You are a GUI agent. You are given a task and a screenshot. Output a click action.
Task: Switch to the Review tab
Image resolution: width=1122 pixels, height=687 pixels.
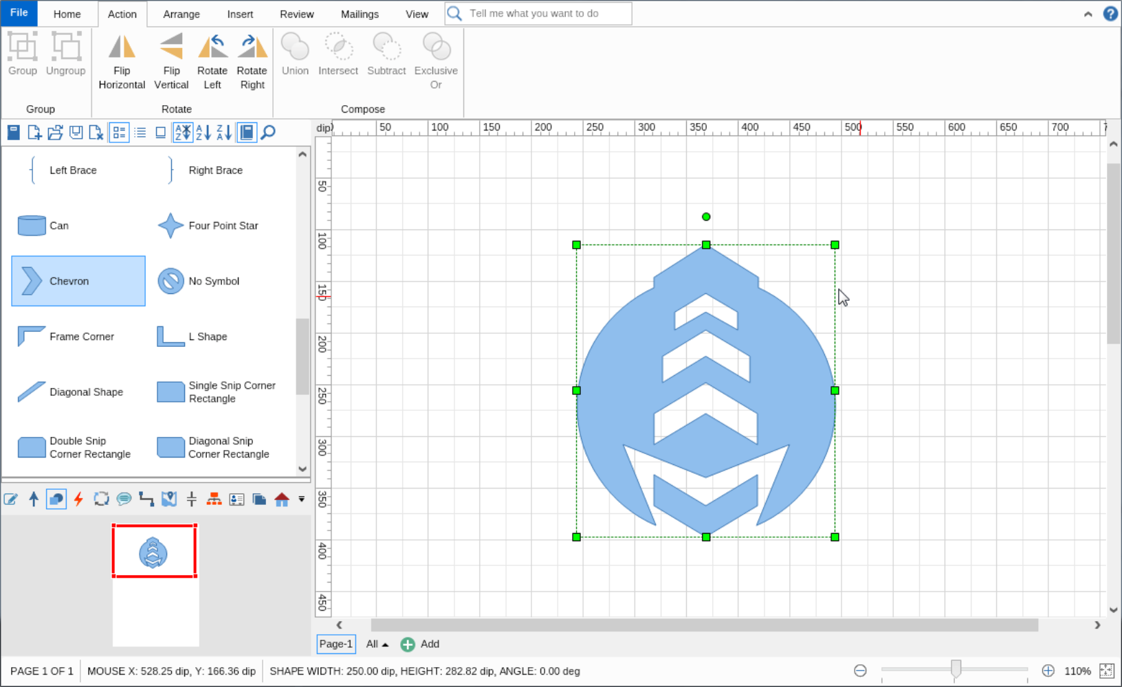point(297,14)
